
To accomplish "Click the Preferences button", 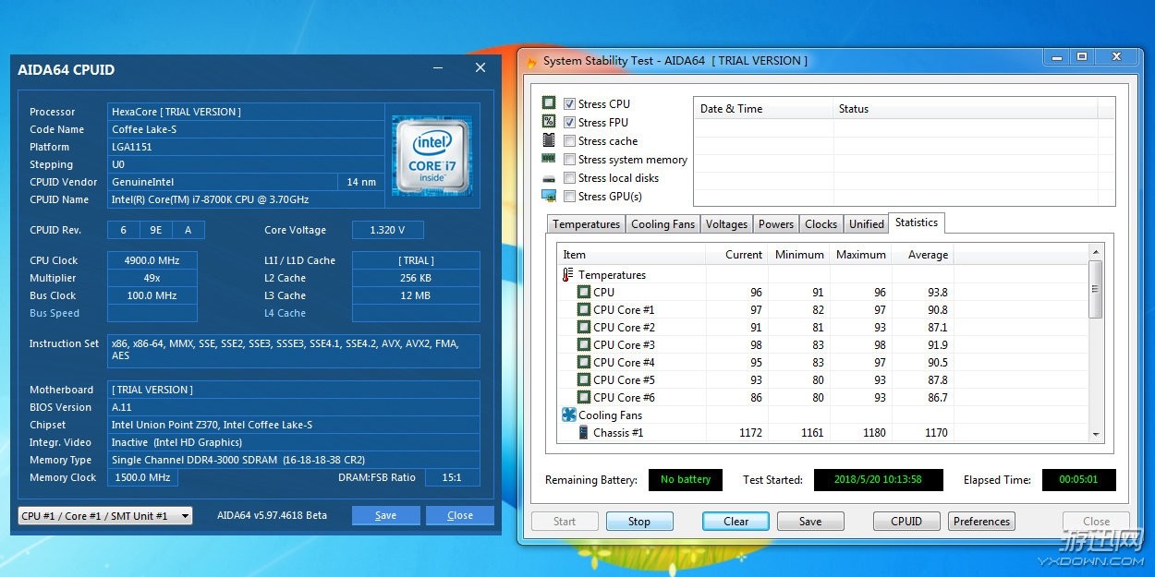I will click(981, 522).
